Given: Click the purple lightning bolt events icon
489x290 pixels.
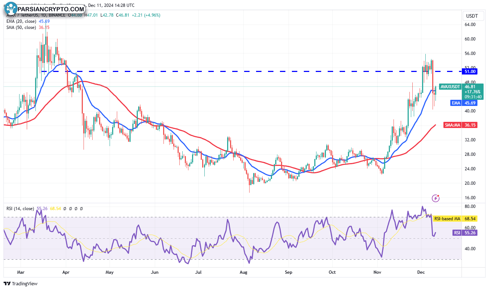Looking at the screenshot, I should pos(436,198).
